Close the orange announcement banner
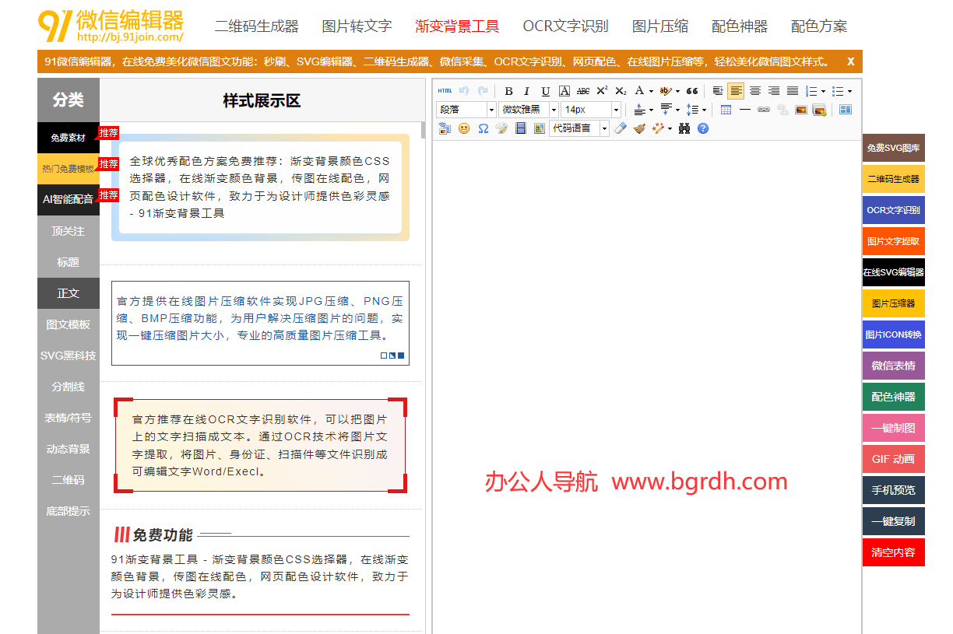This screenshot has width=953, height=634. coord(850,61)
